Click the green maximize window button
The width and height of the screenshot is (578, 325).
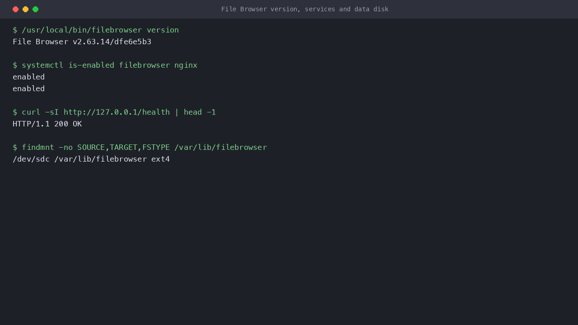point(36,9)
